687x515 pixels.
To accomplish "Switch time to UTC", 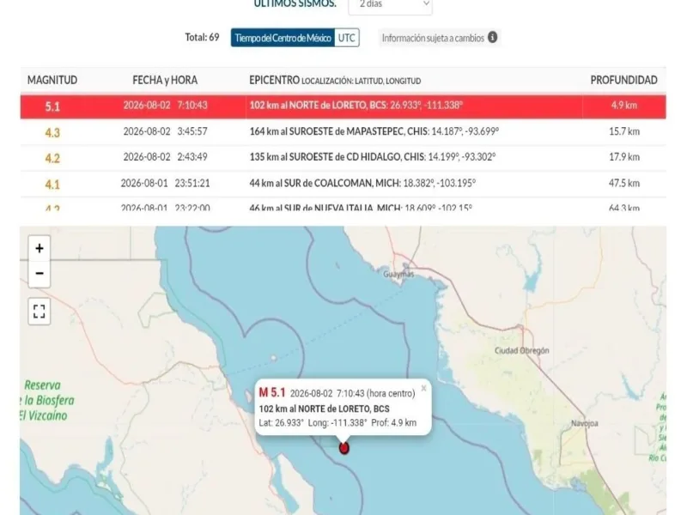I will pyautogui.click(x=347, y=38).
